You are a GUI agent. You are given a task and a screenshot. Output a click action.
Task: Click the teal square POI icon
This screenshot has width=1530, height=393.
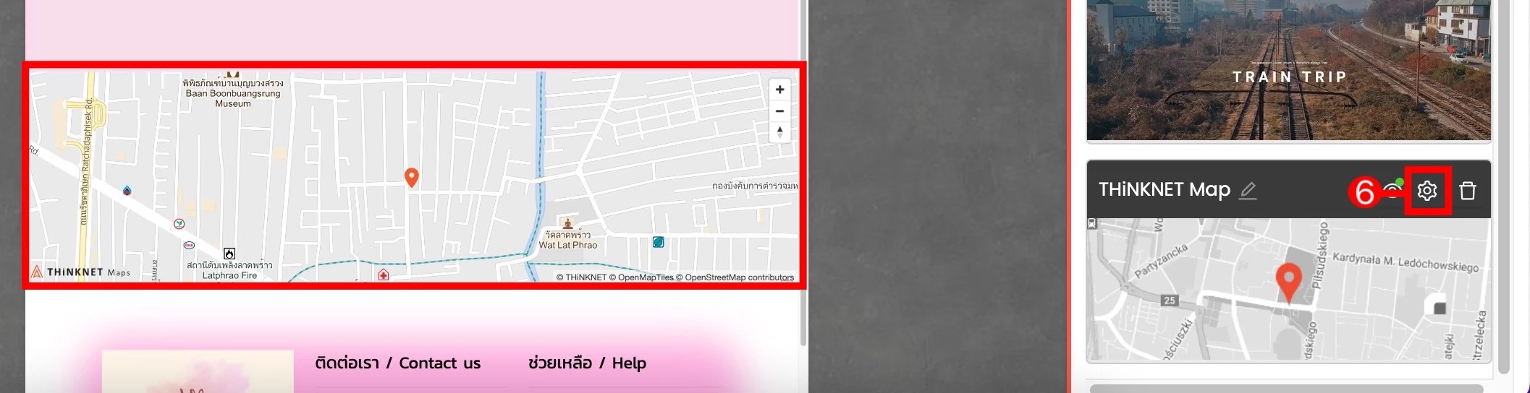tap(658, 242)
